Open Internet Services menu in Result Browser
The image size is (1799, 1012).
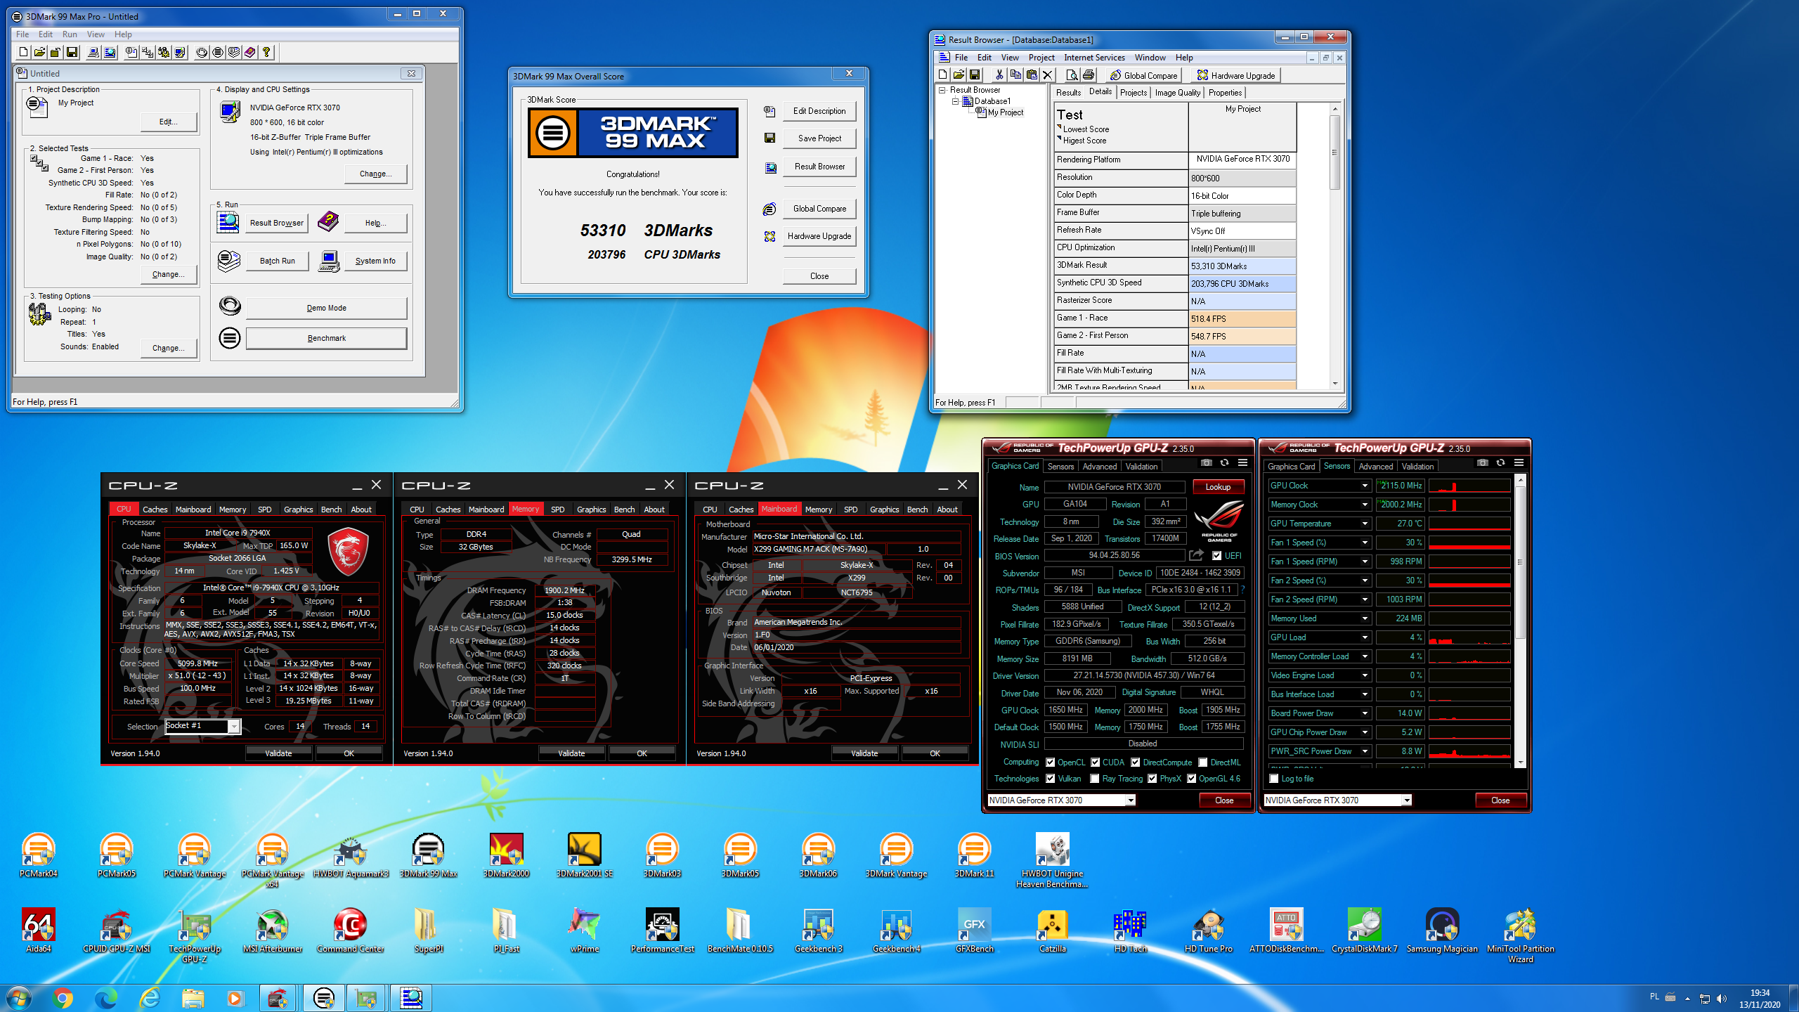(x=1094, y=58)
